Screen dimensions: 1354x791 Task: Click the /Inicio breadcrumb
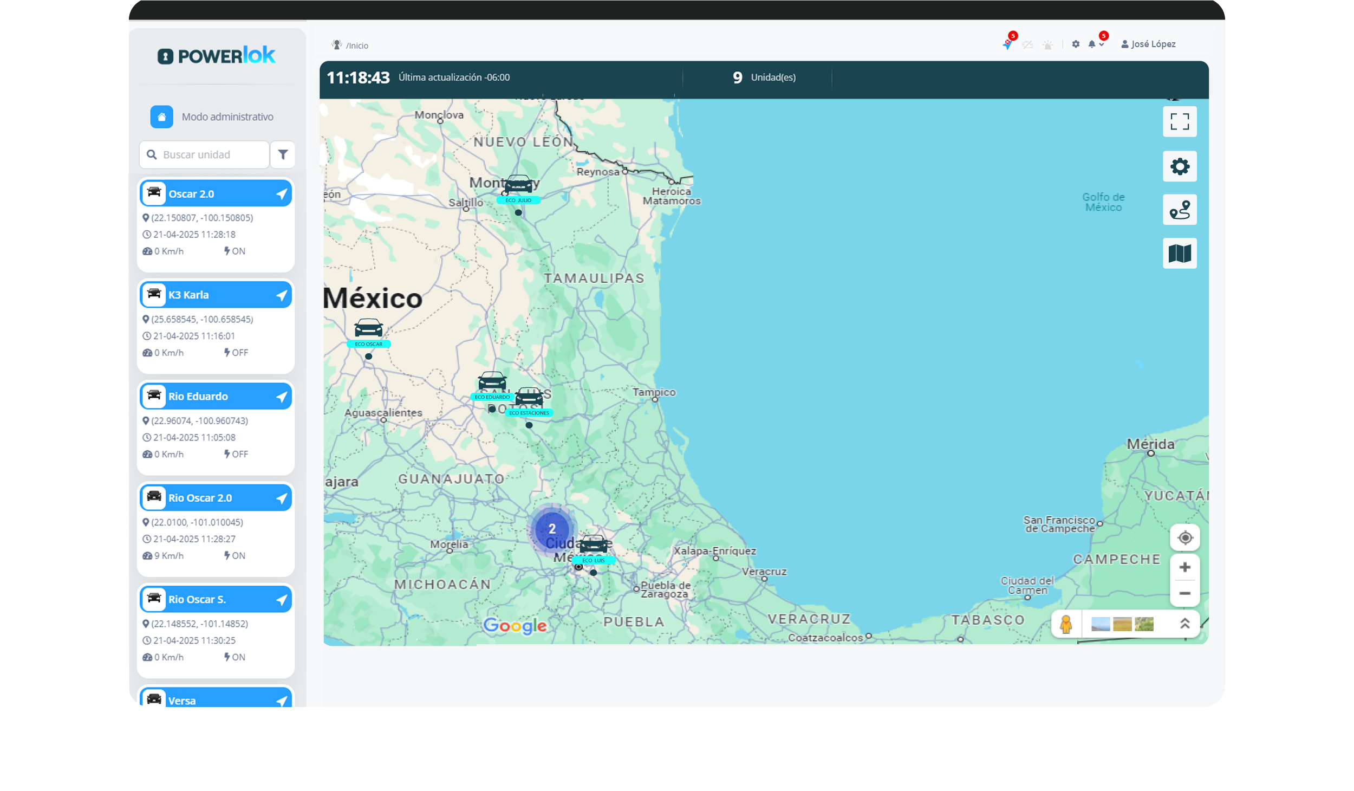pos(357,46)
